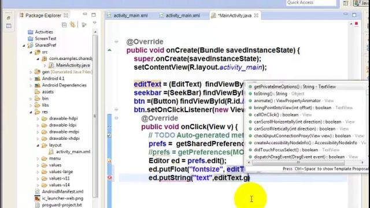Click Collapse All icon in Package Explorer
This screenshot has width=370, height=208.
pyautogui.click(x=64, y=25)
